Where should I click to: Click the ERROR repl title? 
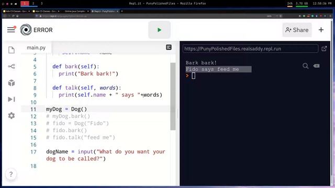point(43,30)
